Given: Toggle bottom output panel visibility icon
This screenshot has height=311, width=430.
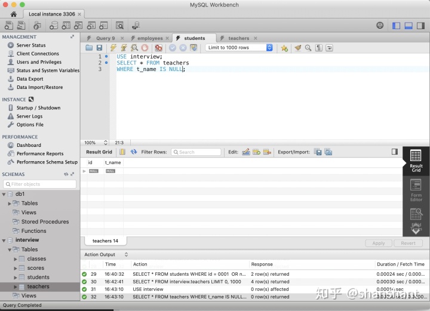Looking at the screenshot, I should pos(408,26).
